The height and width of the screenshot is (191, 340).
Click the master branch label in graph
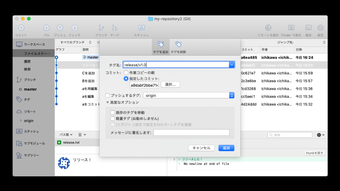pos(91,57)
